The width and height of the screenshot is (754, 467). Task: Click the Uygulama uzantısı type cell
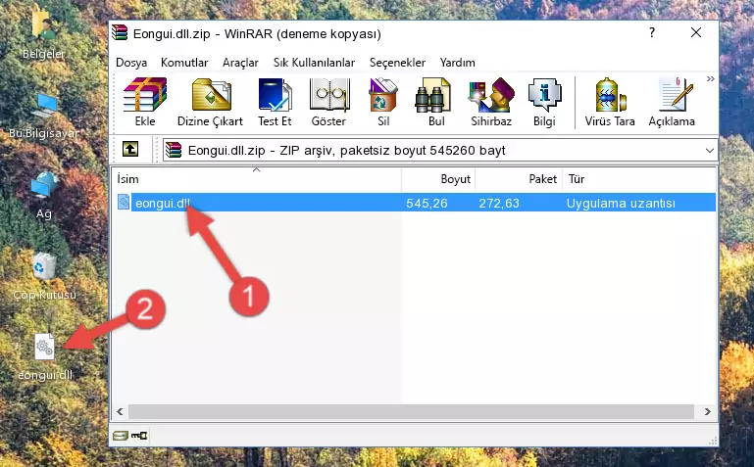pos(621,203)
